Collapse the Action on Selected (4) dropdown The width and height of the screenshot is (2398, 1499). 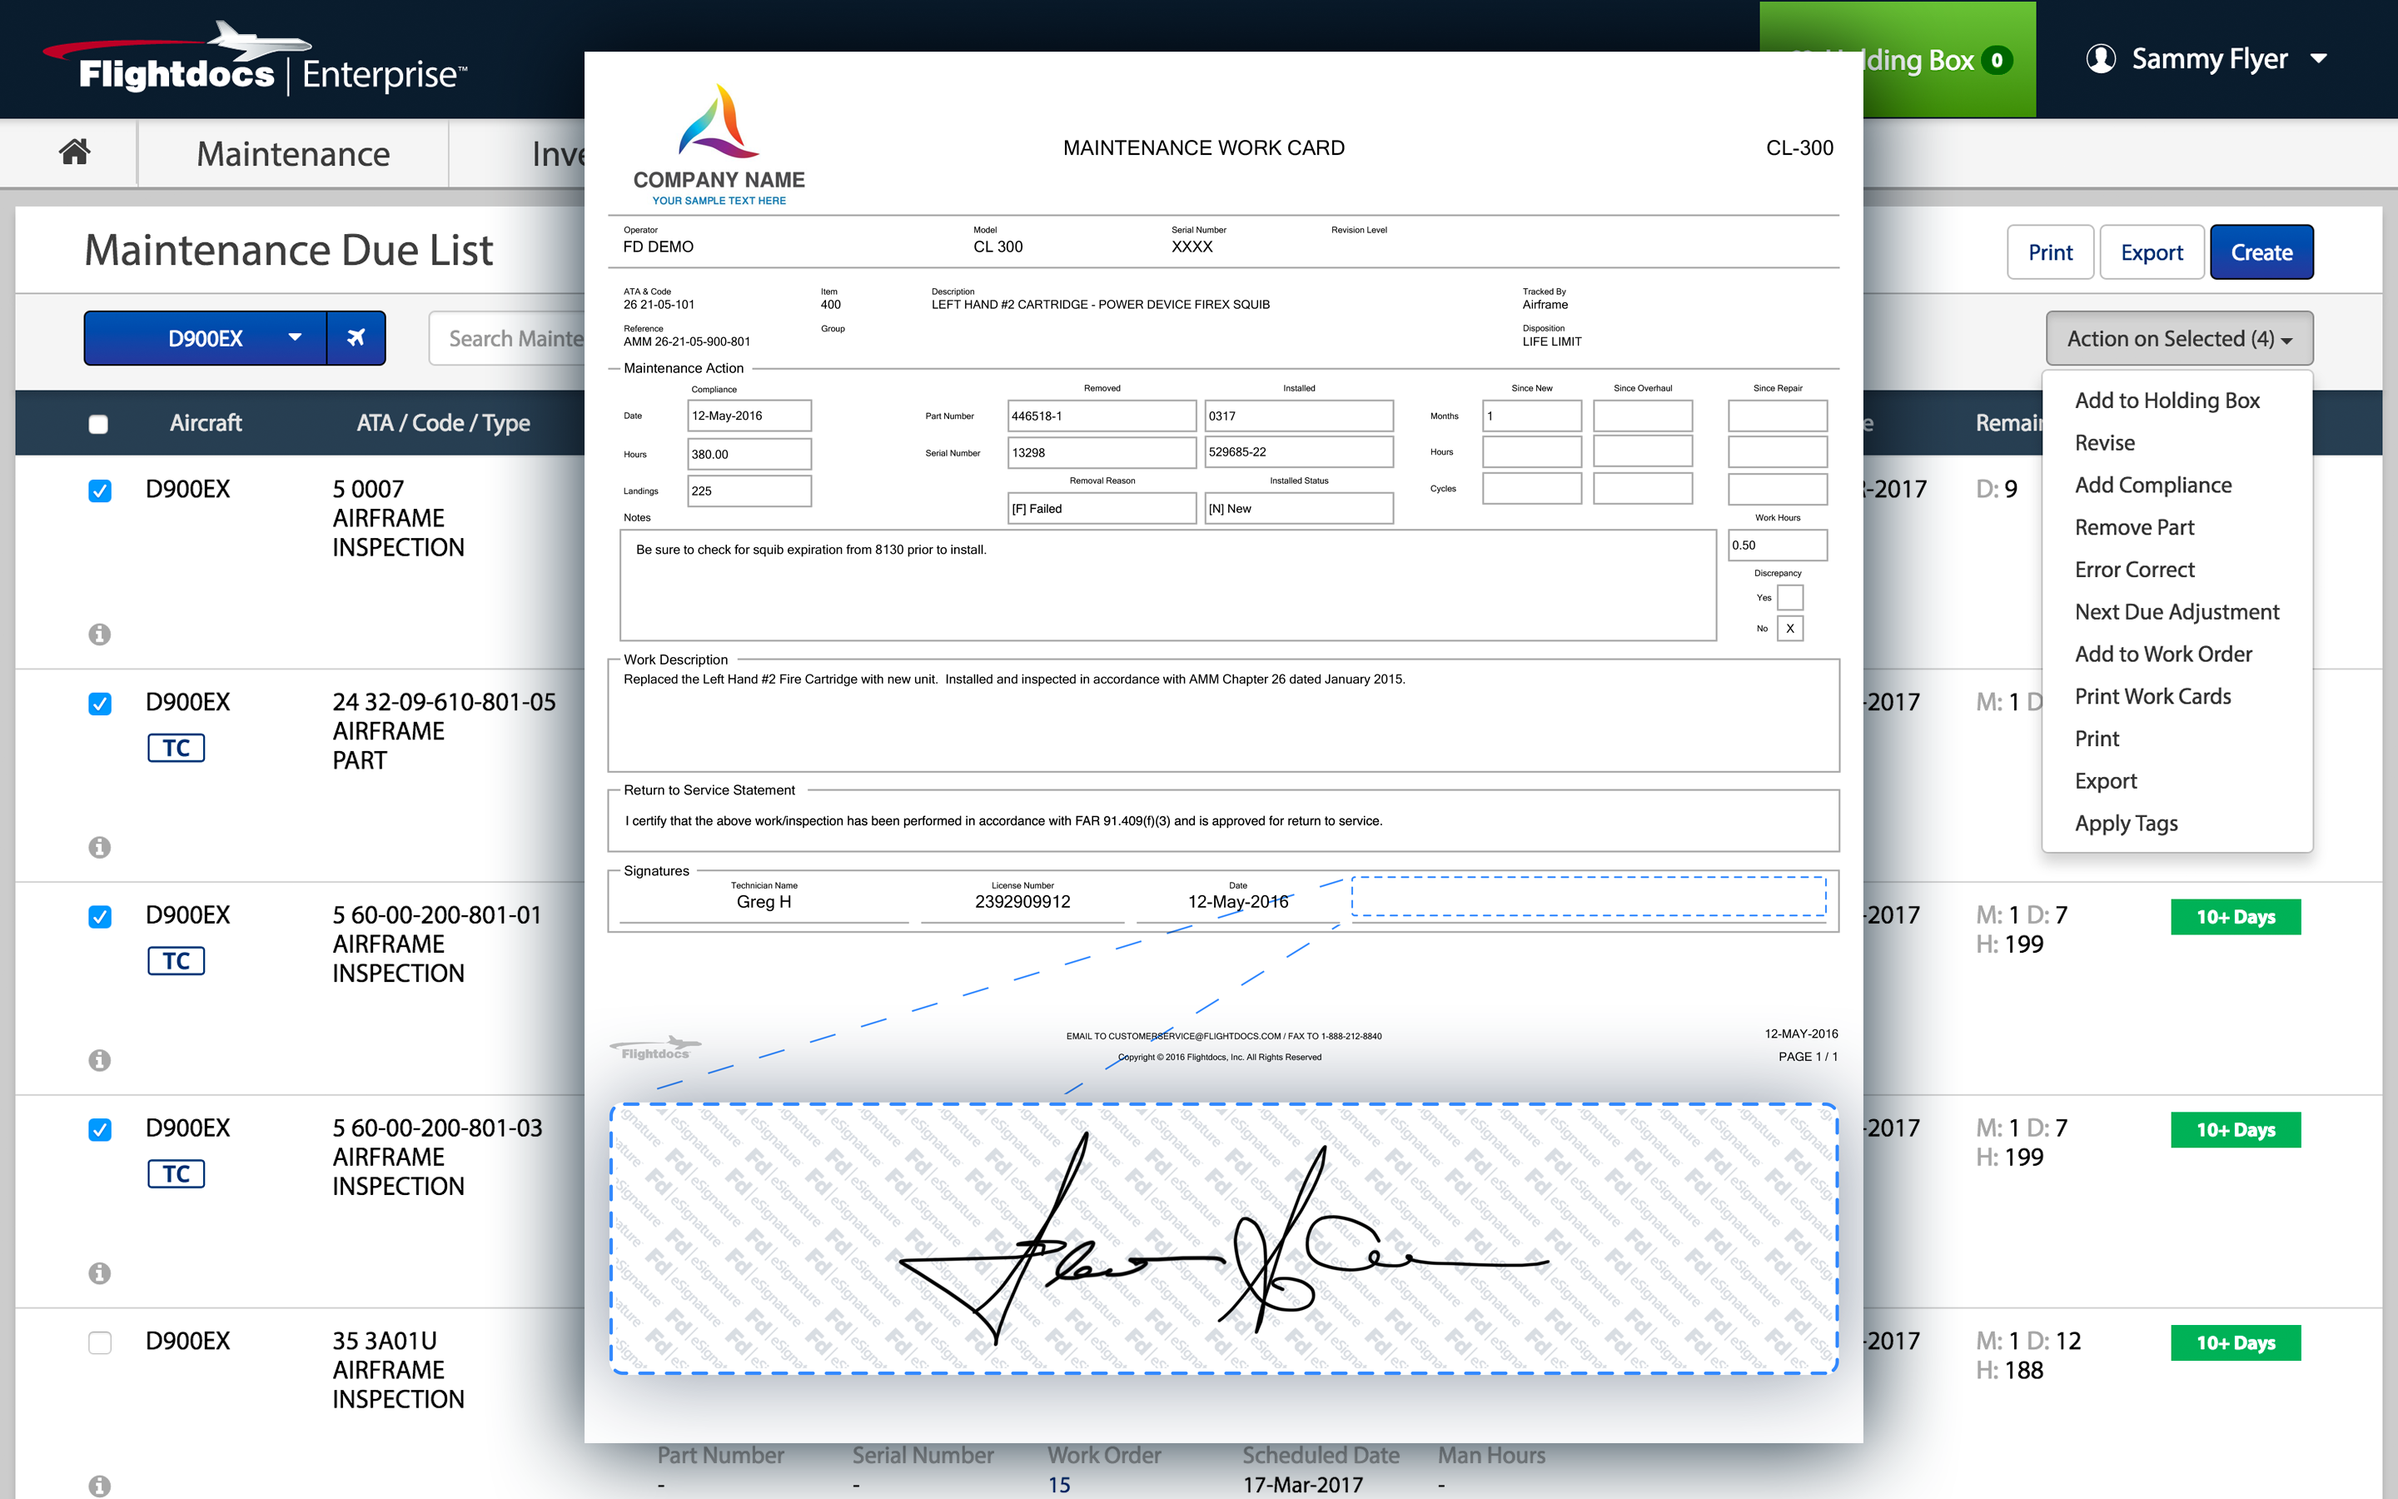point(2178,338)
